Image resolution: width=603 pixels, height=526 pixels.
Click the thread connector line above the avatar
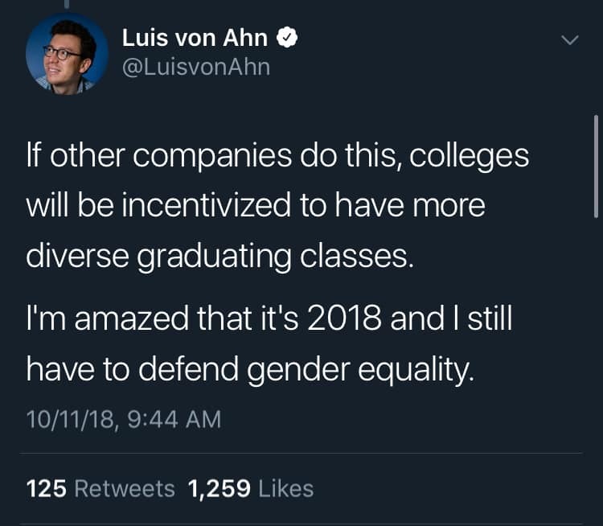[x=68, y=4]
